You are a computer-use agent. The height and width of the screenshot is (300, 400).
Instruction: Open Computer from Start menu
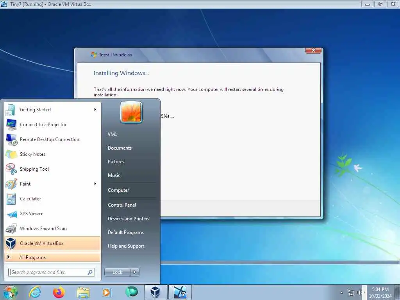coord(118,190)
